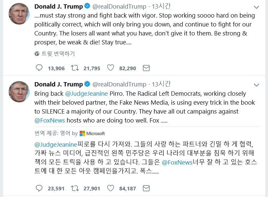Retweet the Judge Jeanine tweet
This screenshot has width=268, height=197.
(75, 188)
